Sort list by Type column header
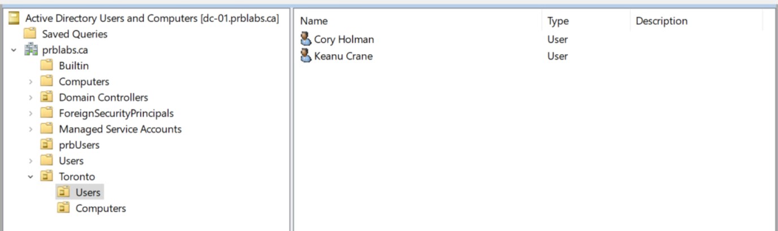The height and width of the screenshot is (231, 778). tap(557, 21)
